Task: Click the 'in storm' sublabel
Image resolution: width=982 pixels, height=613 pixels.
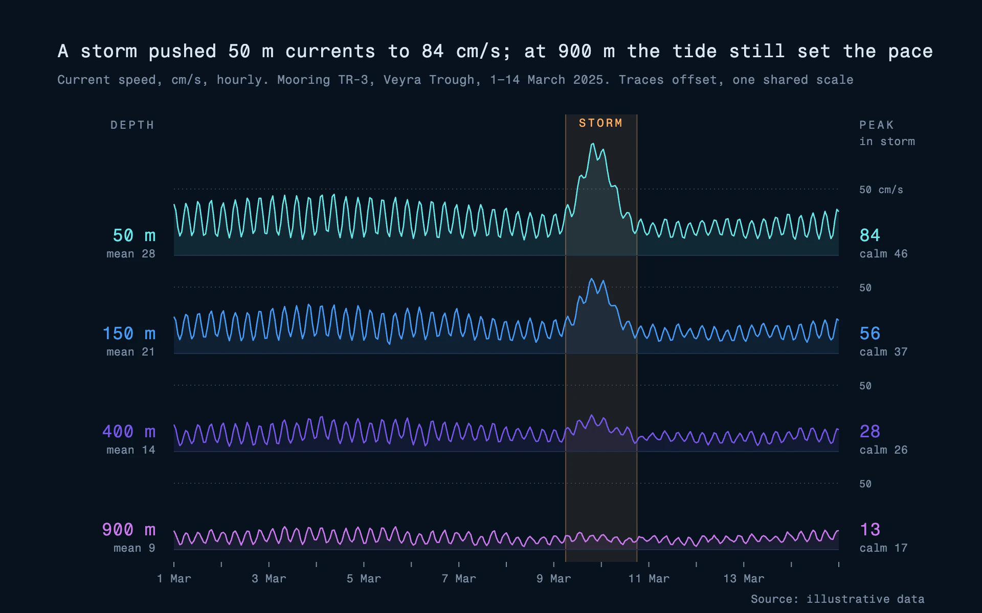Action: pos(887,142)
